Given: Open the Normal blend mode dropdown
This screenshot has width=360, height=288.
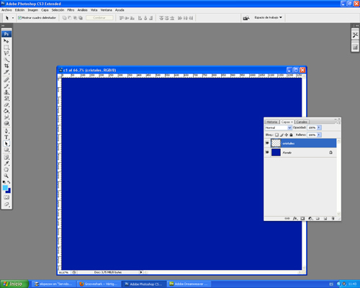Looking at the screenshot, I should coord(278,127).
